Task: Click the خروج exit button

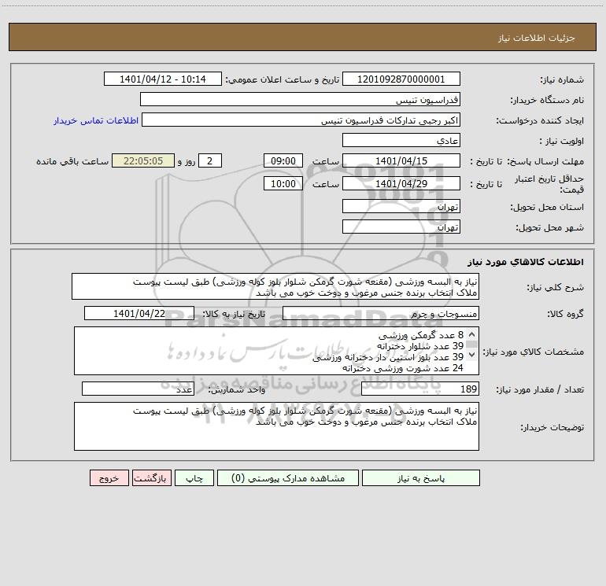Action: (109, 477)
